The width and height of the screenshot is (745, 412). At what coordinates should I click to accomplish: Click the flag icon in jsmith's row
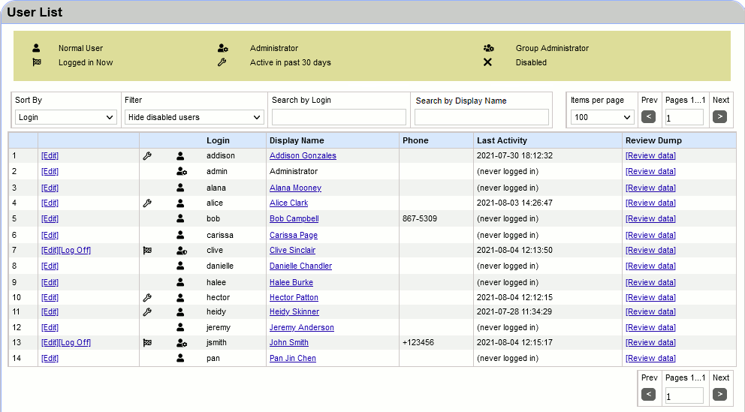click(147, 343)
